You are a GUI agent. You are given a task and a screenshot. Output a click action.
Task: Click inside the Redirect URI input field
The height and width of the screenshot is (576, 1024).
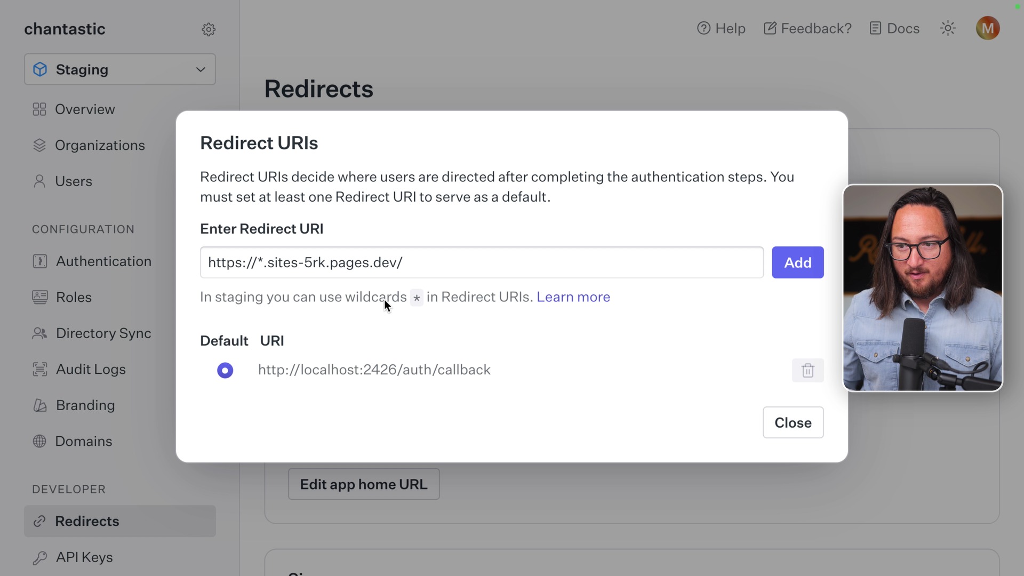click(480, 262)
